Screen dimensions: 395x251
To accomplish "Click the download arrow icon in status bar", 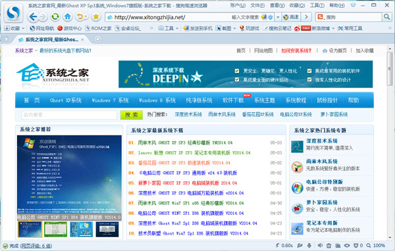I will [x=309, y=245].
